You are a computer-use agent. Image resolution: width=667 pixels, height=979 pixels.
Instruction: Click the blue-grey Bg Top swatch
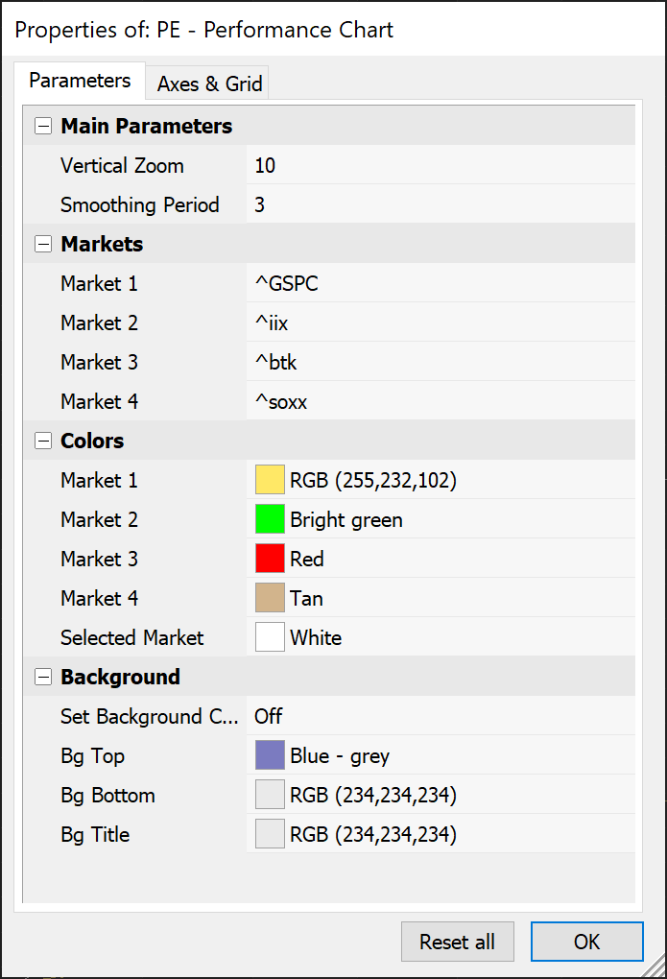click(270, 755)
